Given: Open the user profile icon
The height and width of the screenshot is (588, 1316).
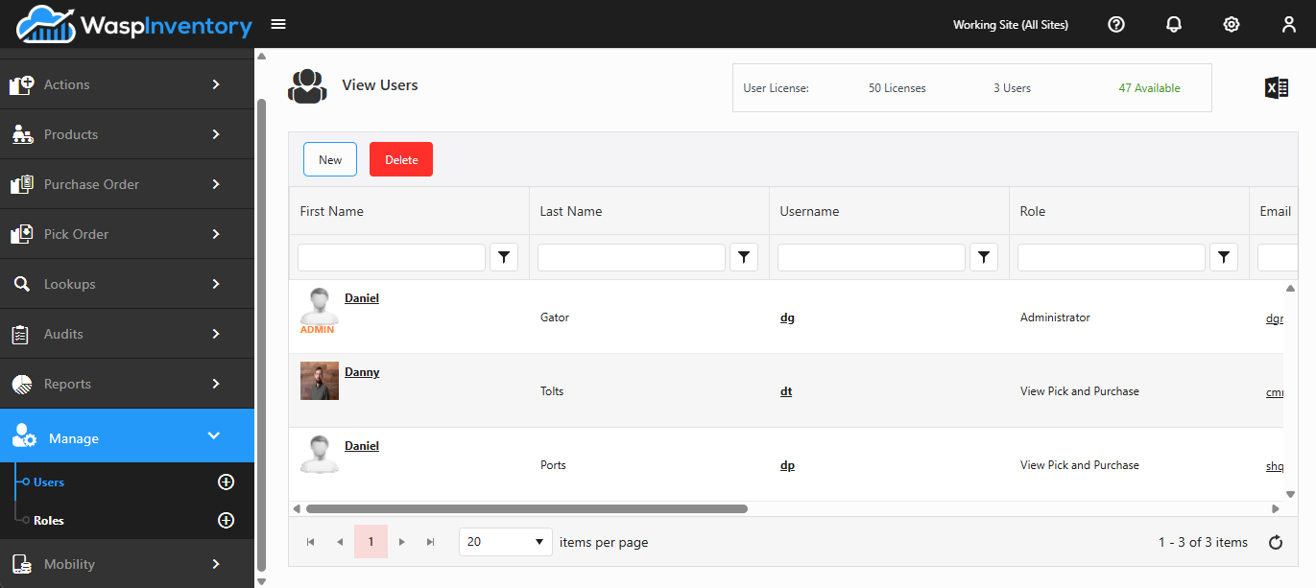Looking at the screenshot, I should [x=1289, y=25].
